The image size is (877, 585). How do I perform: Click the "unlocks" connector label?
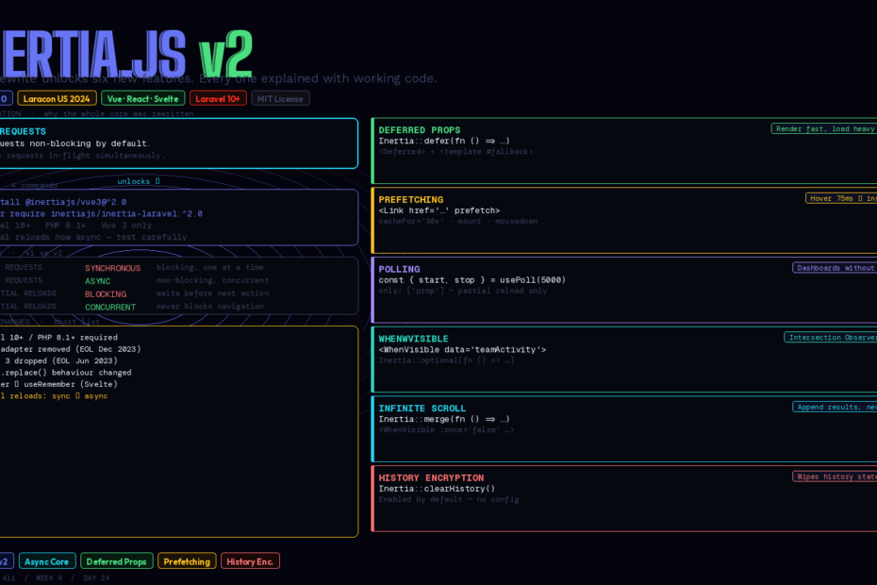coord(138,181)
